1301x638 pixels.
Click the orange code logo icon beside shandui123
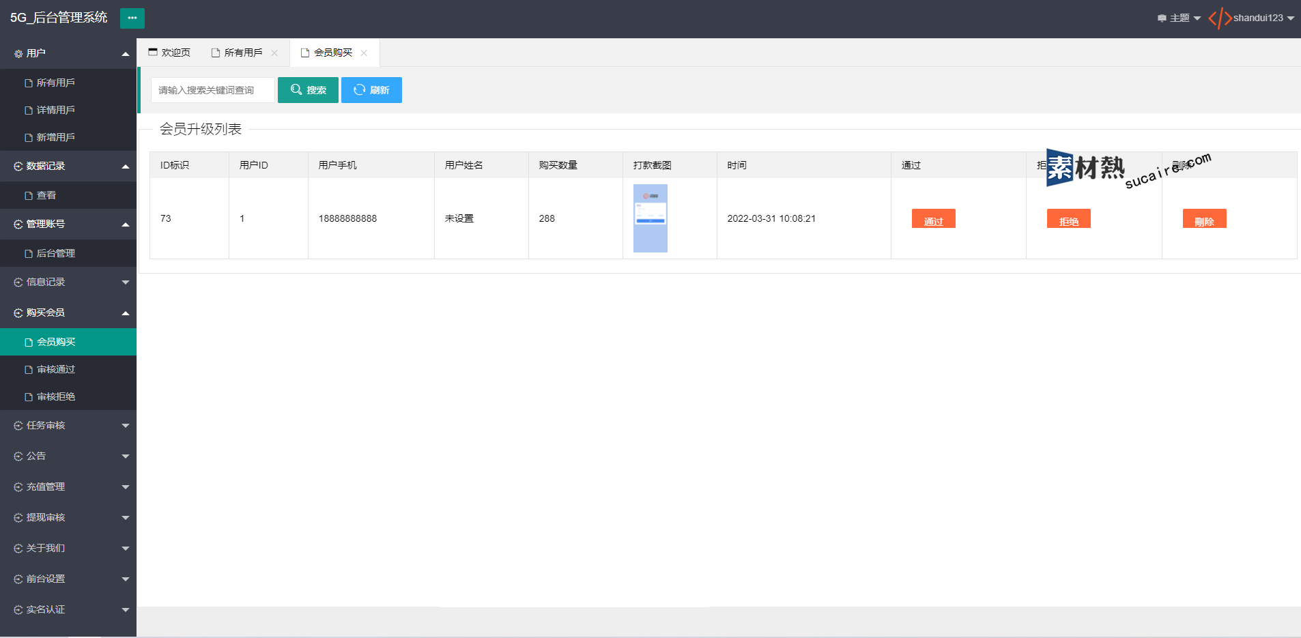click(x=1220, y=18)
